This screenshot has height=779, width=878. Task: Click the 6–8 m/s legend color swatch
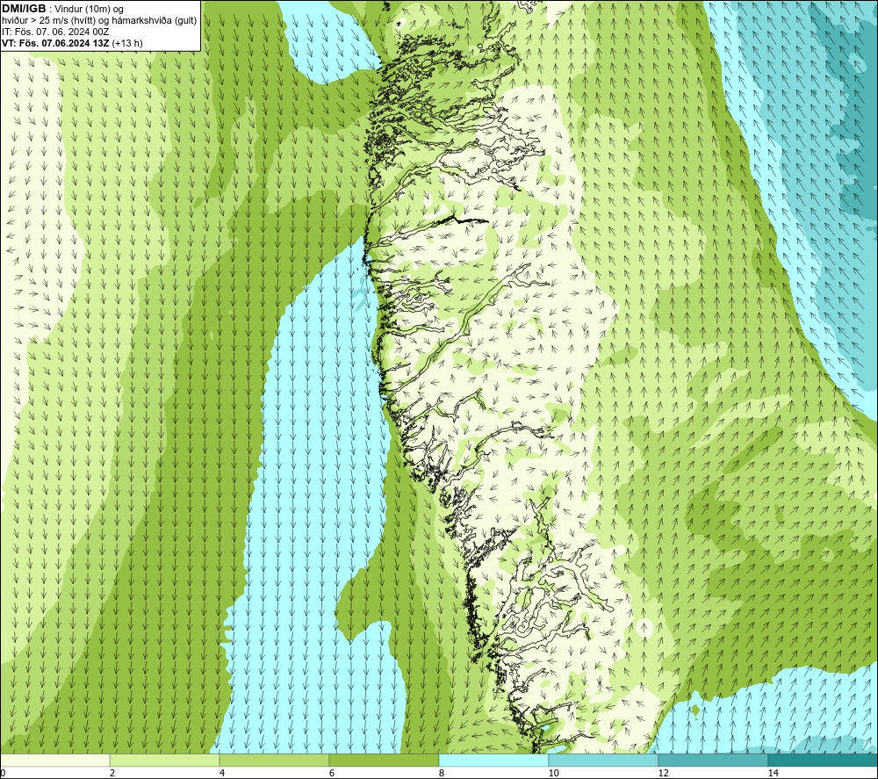point(385,760)
